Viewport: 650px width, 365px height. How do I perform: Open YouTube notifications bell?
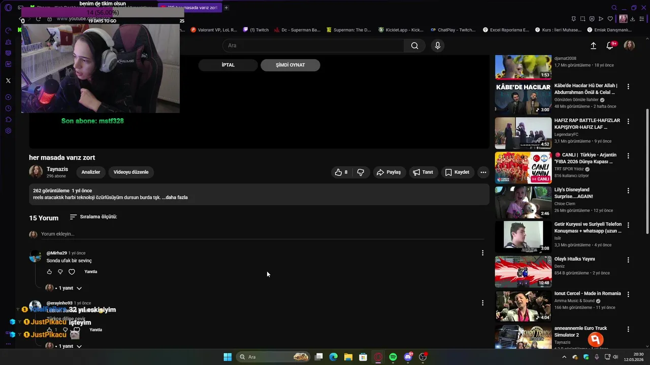pyautogui.click(x=610, y=46)
